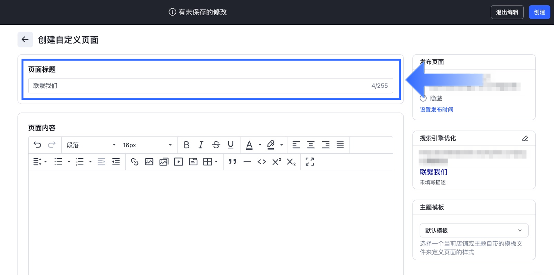This screenshot has height=275, width=554.
Task: Justify text alignment
Action: tap(340, 145)
